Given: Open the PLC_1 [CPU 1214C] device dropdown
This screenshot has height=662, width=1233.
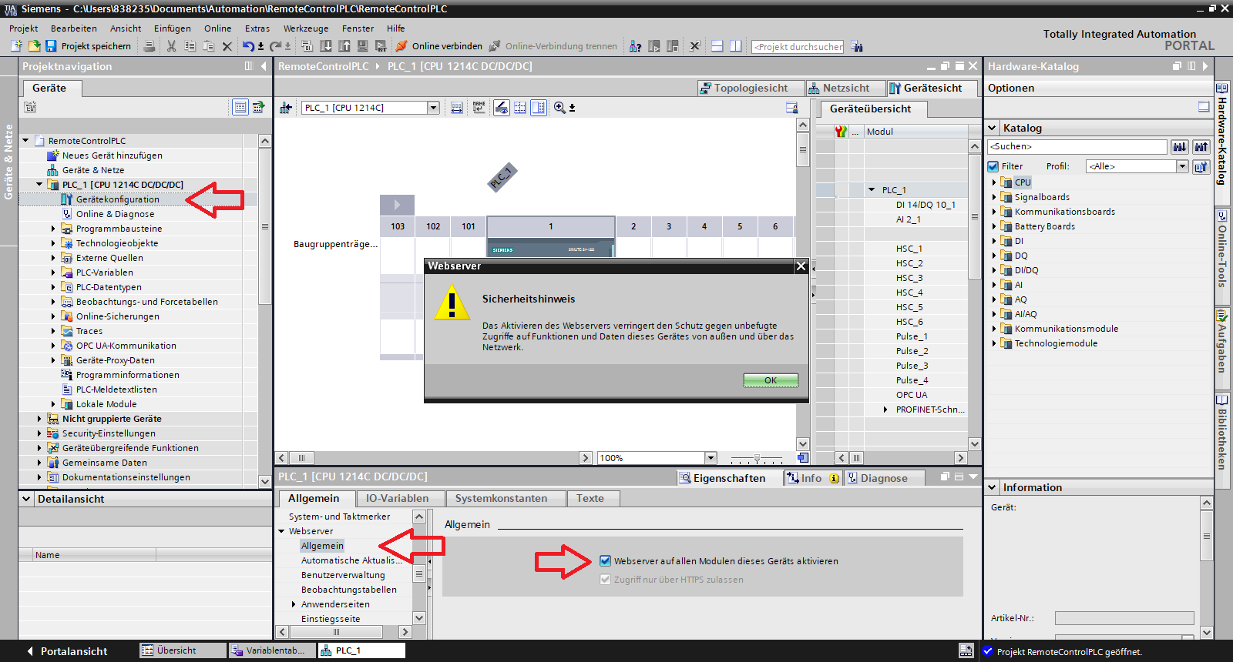Looking at the screenshot, I should (x=433, y=108).
